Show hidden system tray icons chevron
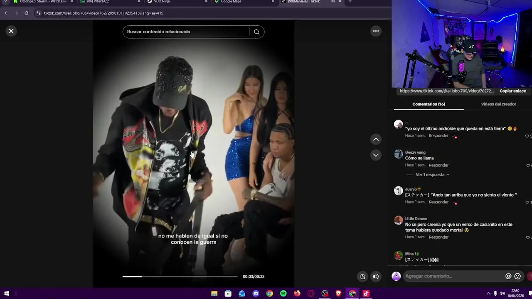 point(489,294)
